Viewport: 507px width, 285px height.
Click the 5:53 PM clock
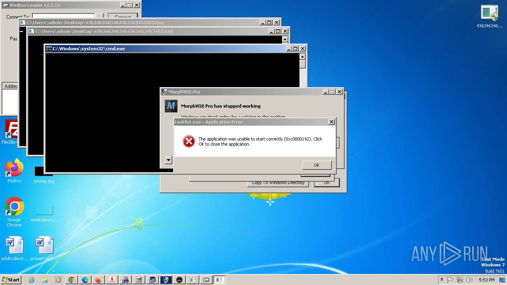(486, 280)
